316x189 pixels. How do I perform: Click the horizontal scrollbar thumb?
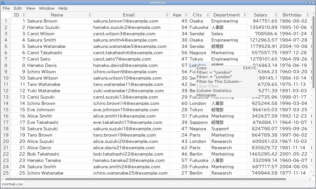(146, 179)
